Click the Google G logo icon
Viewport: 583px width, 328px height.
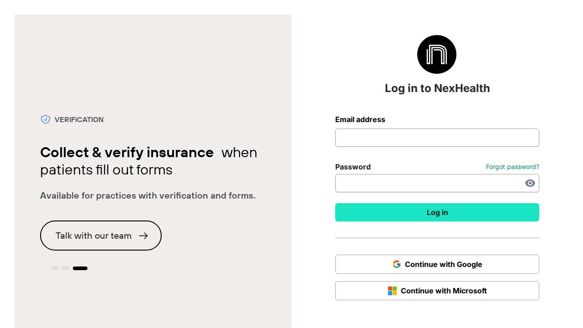[397, 264]
